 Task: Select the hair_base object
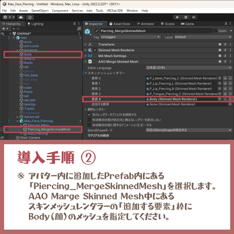[x=31, y=75]
